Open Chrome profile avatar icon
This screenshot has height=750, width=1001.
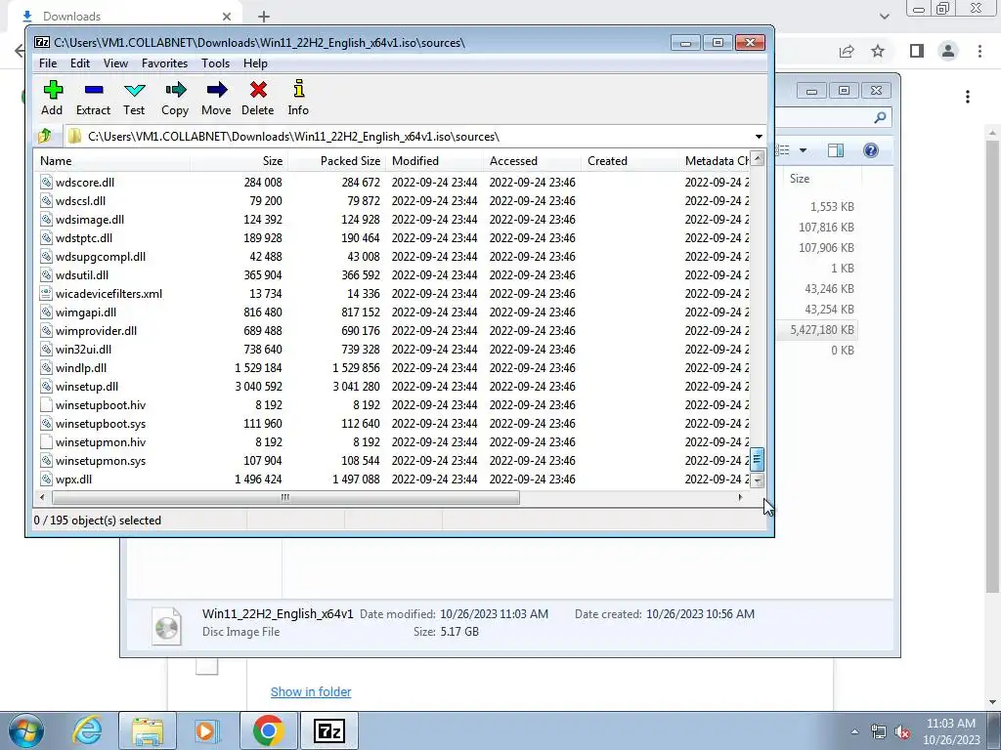948,51
